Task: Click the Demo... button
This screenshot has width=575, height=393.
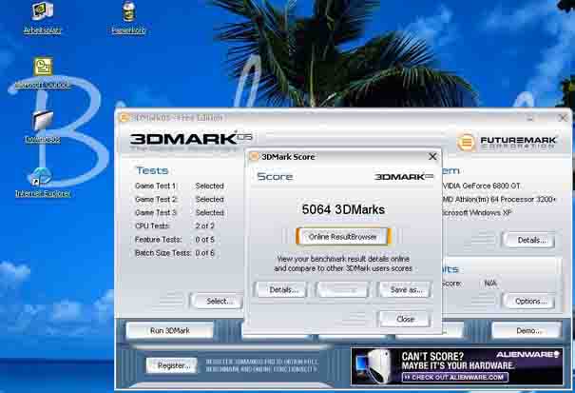Action: coord(527,330)
